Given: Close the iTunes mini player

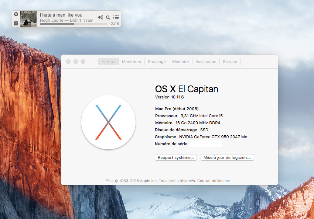Looking at the screenshot, I should pos(16,14).
